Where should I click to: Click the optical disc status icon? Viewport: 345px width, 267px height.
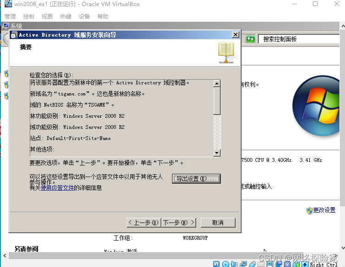[225, 264]
